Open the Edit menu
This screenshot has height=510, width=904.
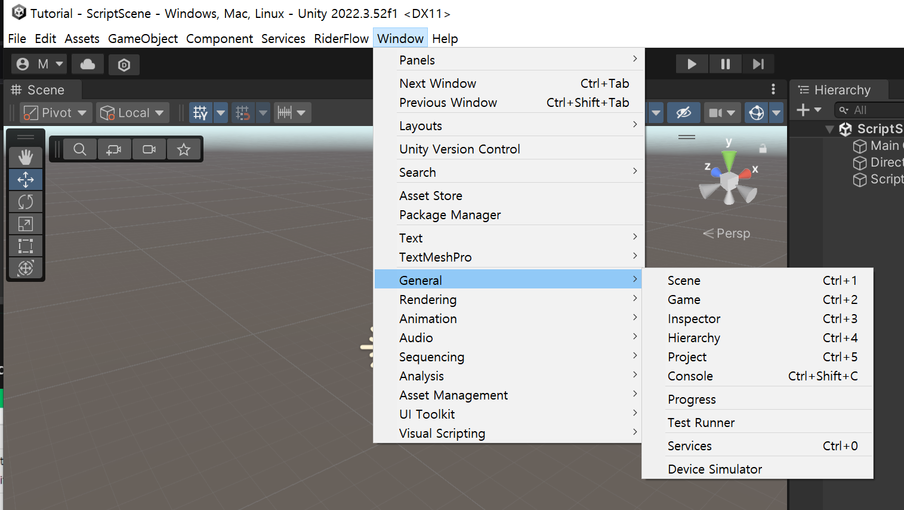(x=45, y=39)
